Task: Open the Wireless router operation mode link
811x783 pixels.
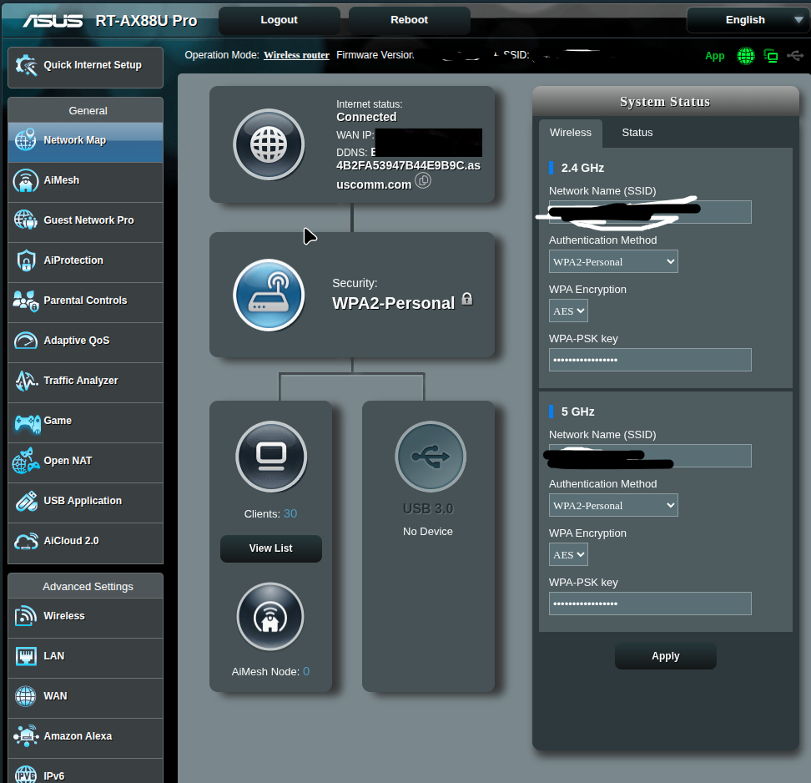Action: (296, 55)
